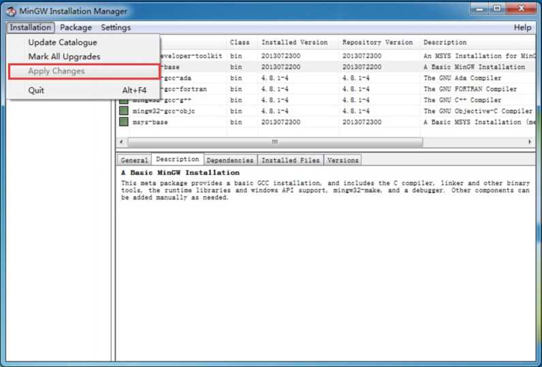Open the Installation menu
The image size is (542, 367).
(x=31, y=27)
